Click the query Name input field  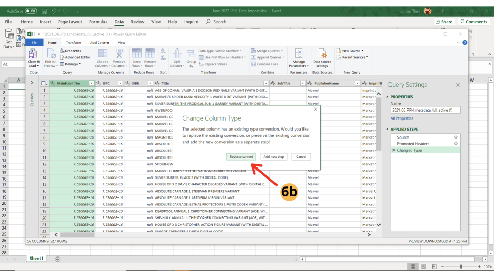click(425, 110)
